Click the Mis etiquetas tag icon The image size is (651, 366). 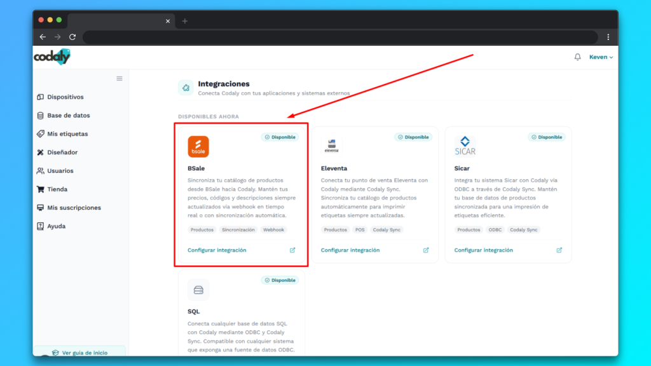(40, 133)
